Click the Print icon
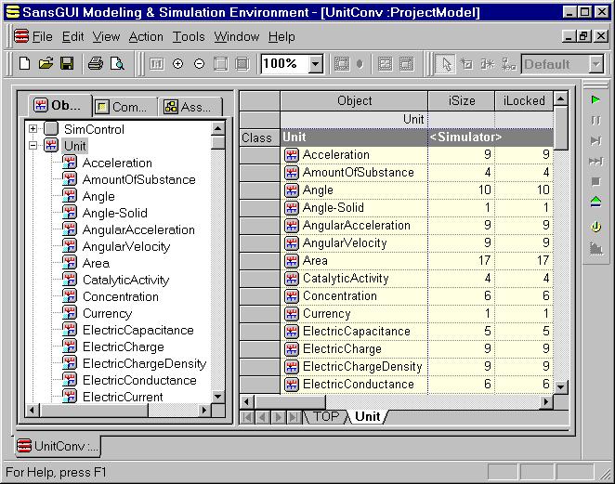This screenshot has height=484, width=615. coord(95,64)
